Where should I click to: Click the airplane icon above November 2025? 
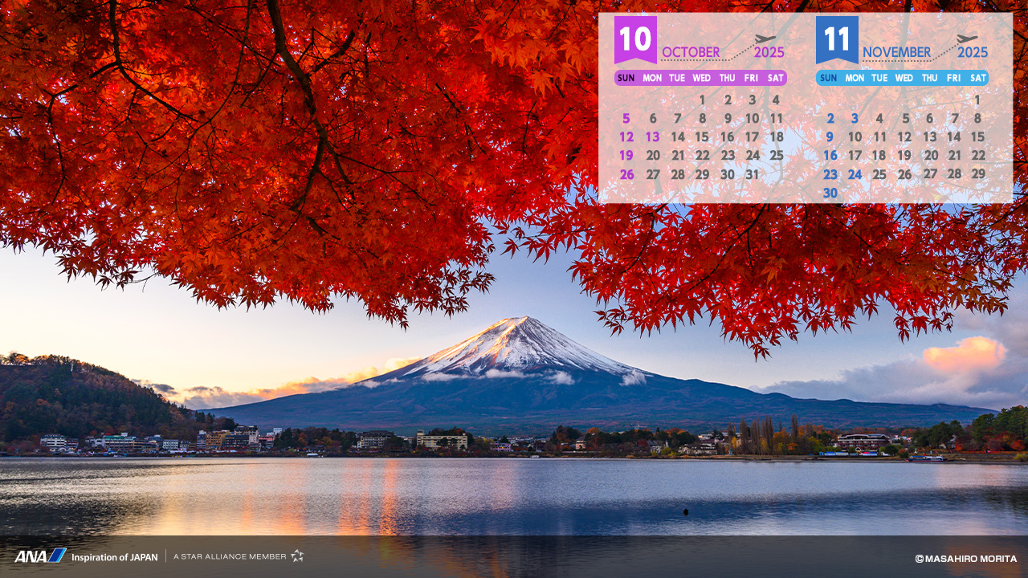967,39
